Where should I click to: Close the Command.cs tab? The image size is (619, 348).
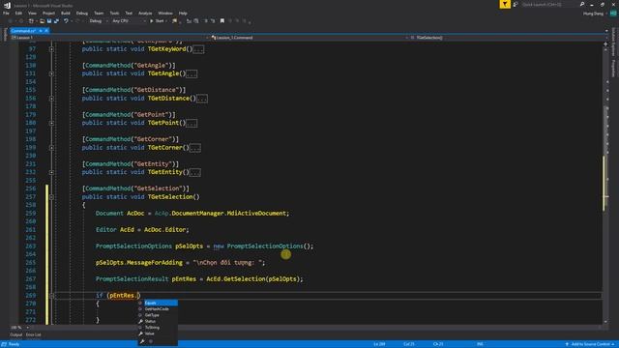[46, 31]
